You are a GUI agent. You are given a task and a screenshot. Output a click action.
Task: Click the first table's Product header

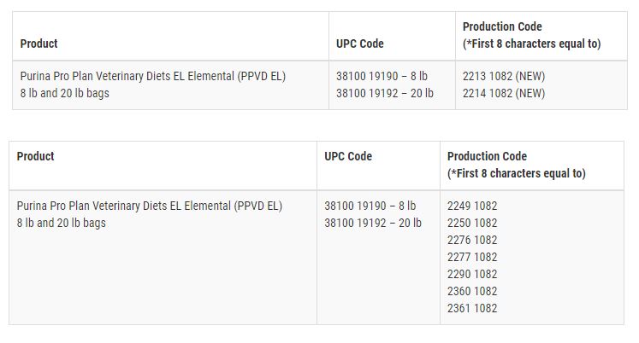pyautogui.click(x=38, y=44)
